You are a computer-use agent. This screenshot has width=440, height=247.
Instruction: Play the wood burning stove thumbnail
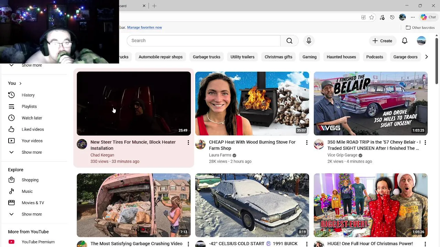click(x=252, y=103)
